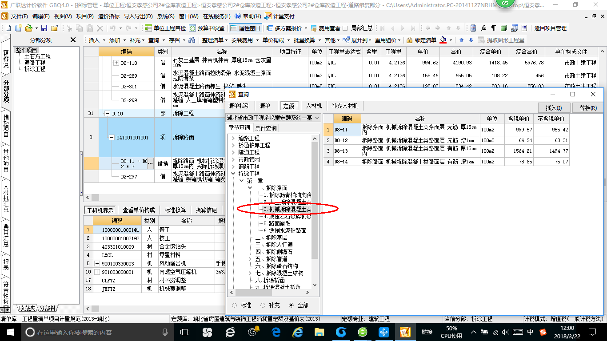Screen dimensions: 607x341
Task: Select the 标准 radio button
Action: click(x=234, y=305)
